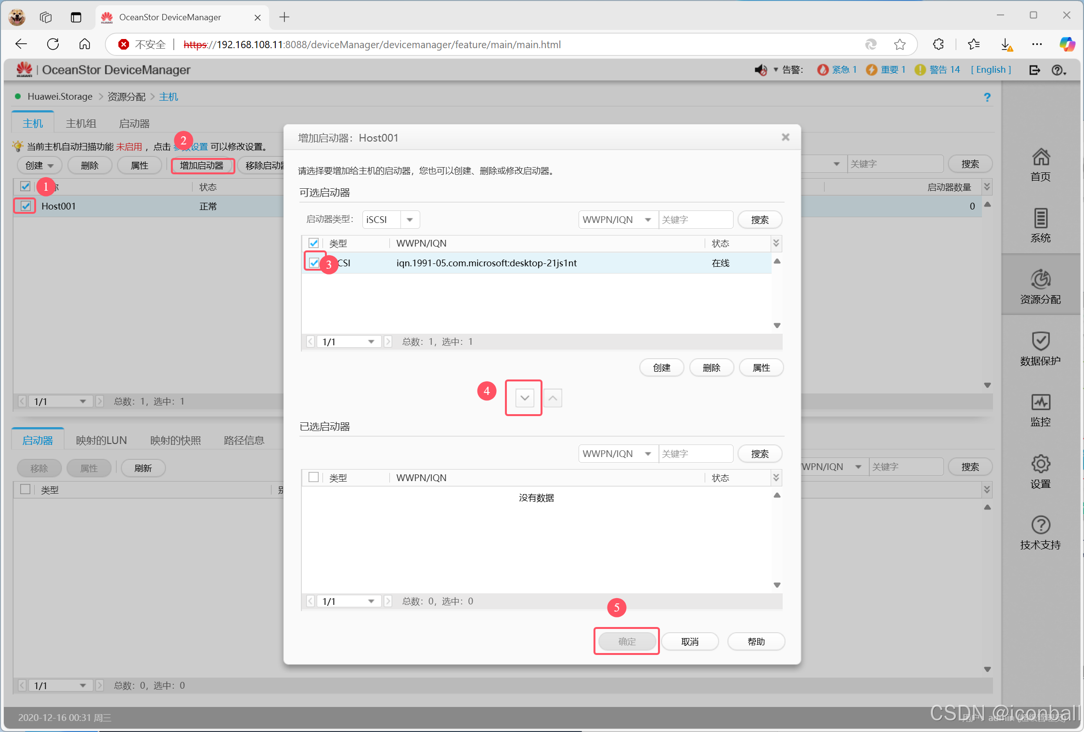Click the alarm sound speaker icon
This screenshot has height=732, width=1084.
tap(760, 70)
